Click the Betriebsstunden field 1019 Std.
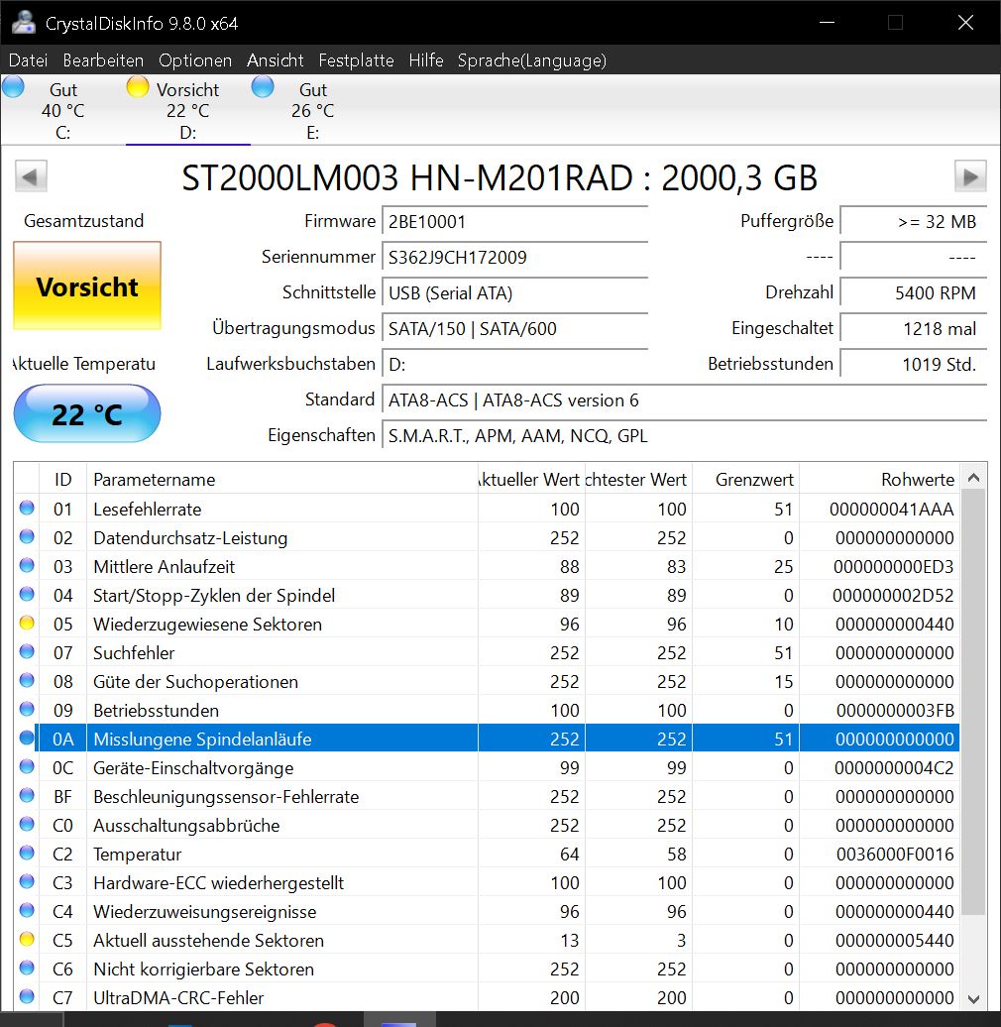This screenshot has width=1001, height=1027. pos(913,364)
